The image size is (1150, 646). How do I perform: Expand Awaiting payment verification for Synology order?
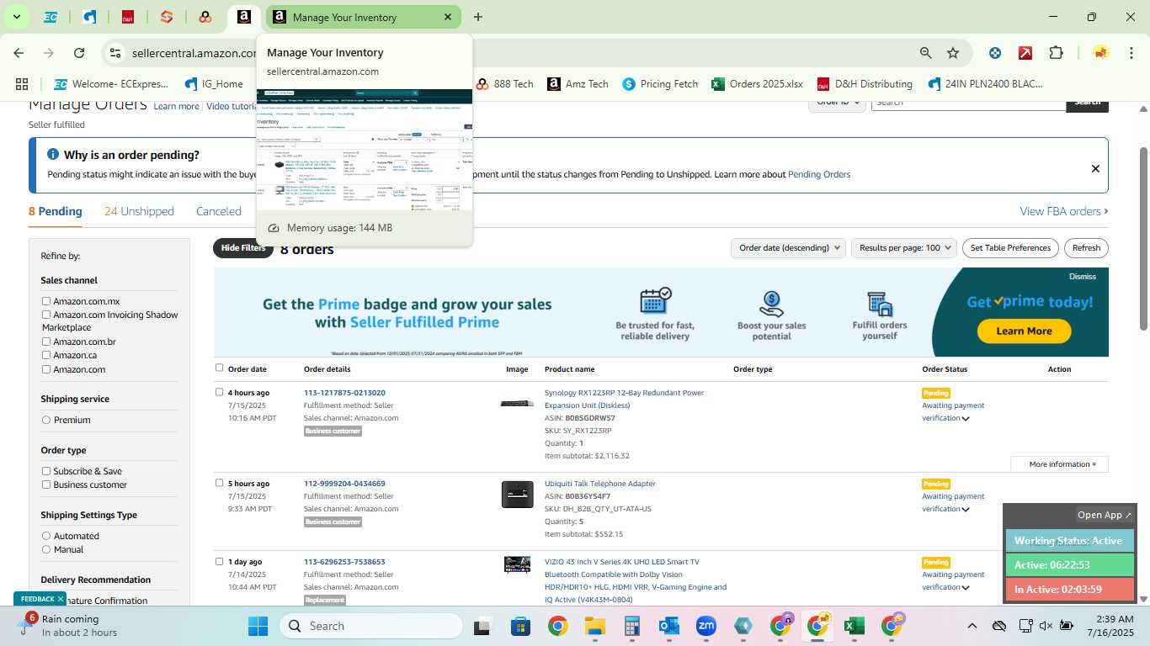point(966,419)
